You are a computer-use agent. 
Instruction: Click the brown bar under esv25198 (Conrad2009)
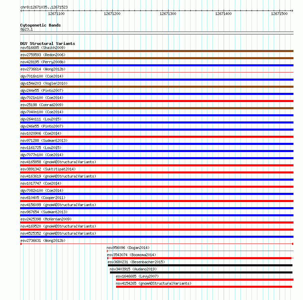(x=157, y=108)
